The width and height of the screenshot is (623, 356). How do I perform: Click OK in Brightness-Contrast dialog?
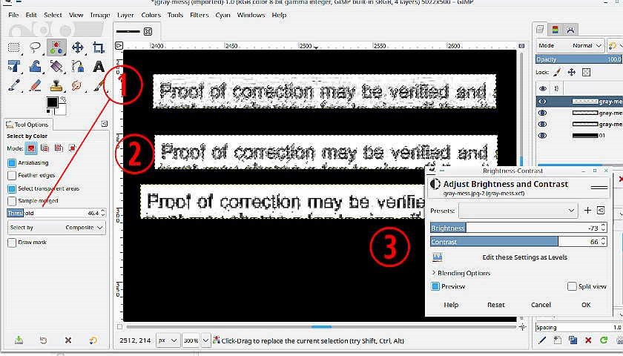tap(586, 305)
